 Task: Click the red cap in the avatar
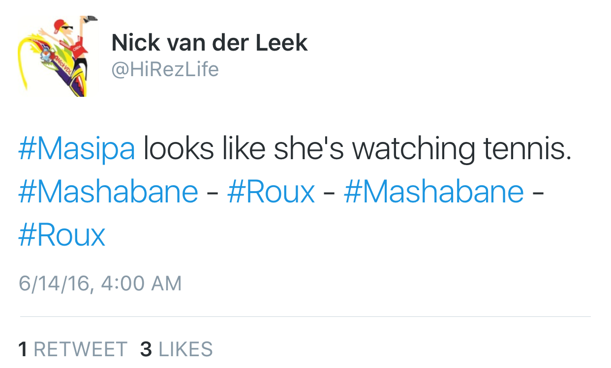[60, 24]
